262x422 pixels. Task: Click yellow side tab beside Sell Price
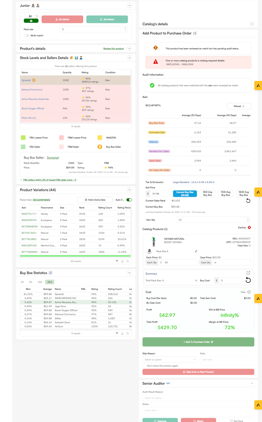coord(258,192)
